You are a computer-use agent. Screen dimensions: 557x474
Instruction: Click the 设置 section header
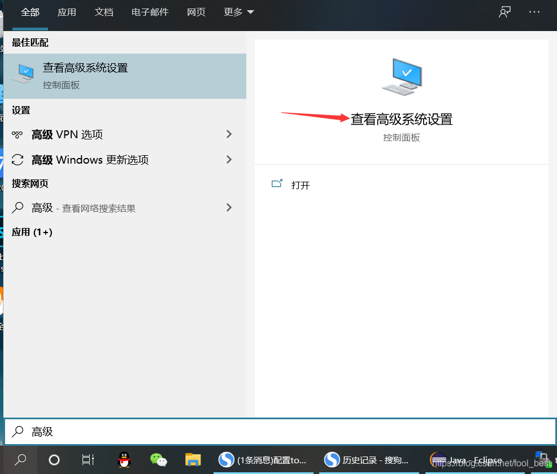coord(21,111)
